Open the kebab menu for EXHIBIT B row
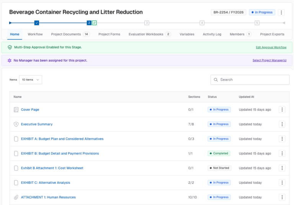This screenshot has height=205, width=294. click(x=282, y=153)
